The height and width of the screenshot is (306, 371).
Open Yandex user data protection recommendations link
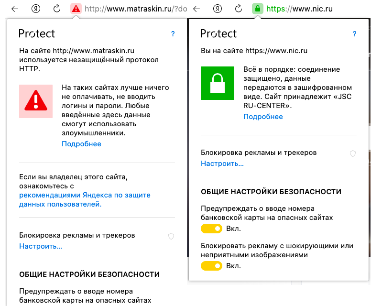click(x=85, y=195)
